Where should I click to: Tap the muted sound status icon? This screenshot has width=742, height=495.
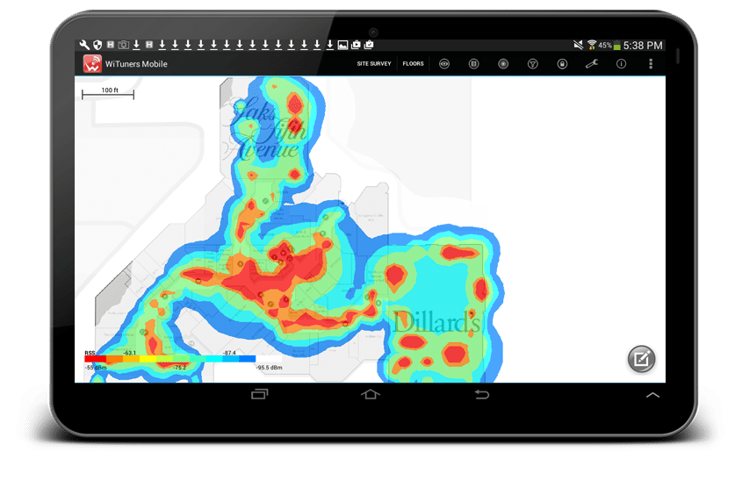(579, 45)
